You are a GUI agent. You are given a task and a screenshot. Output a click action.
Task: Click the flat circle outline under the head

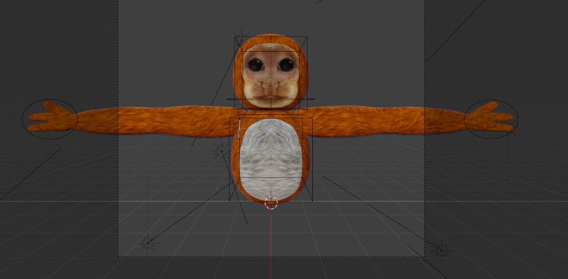click(270, 99)
